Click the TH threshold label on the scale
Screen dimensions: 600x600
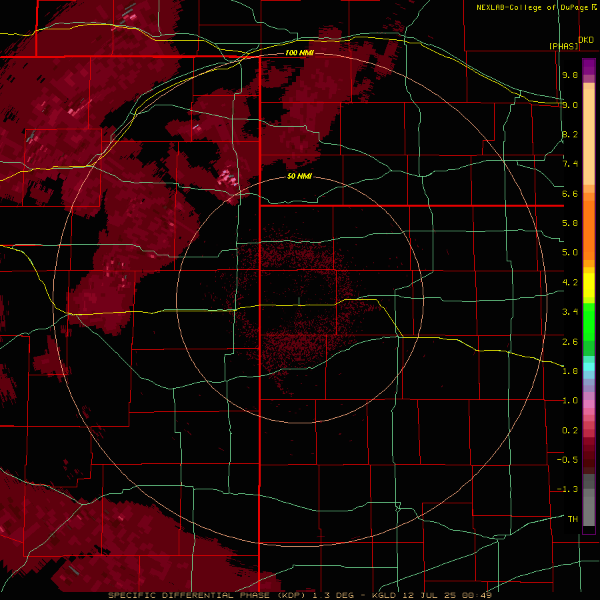(x=573, y=519)
